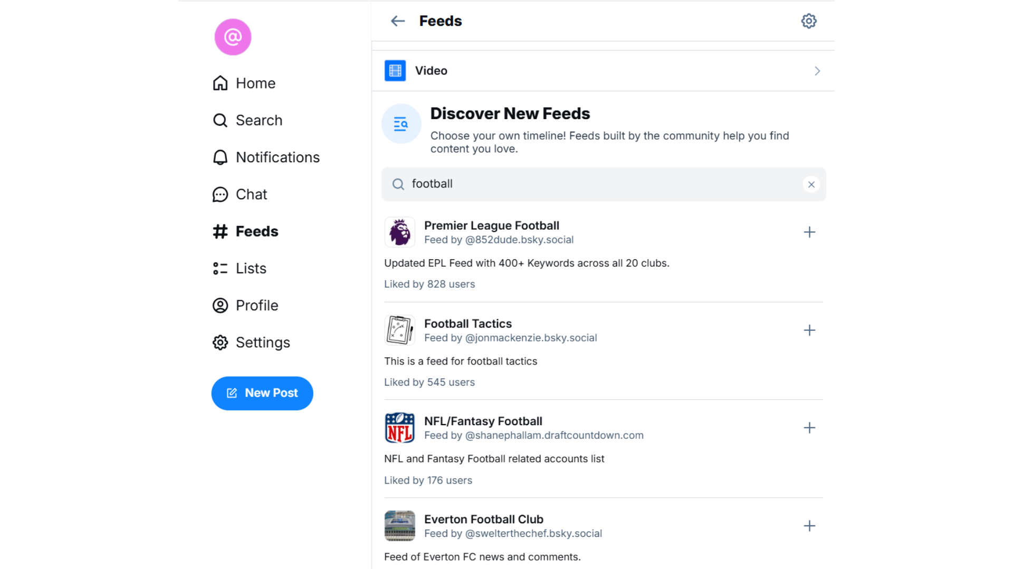
Task: Select the Search icon in sidebar
Action: [220, 120]
